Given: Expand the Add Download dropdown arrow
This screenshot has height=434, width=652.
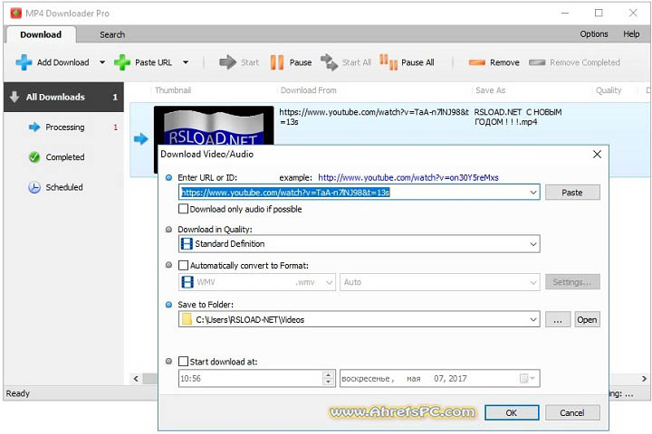Looking at the screenshot, I should tap(102, 62).
